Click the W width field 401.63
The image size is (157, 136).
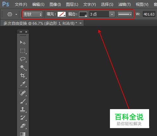(x=149, y=14)
